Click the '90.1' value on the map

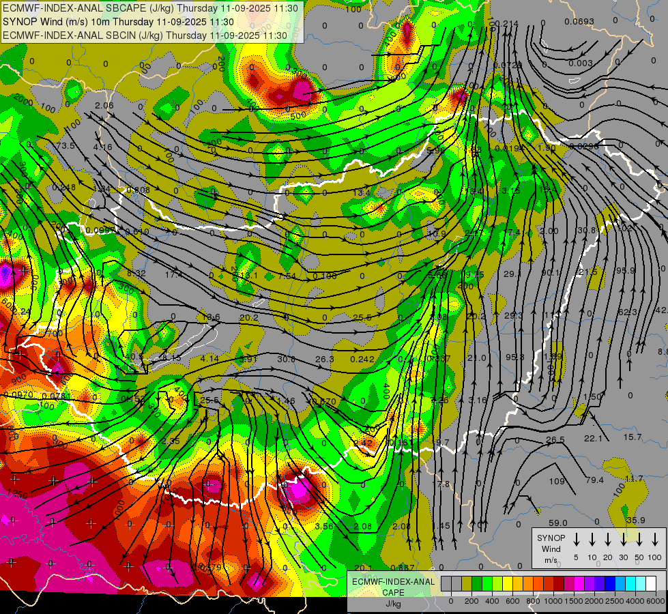point(550,273)
